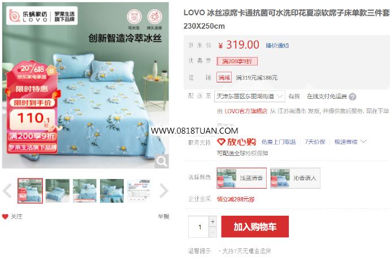Image resolution: width=390 pixels, height=262 pixels.
Task: Increase quantity with the plus button
Action: (x=213, y=221)
